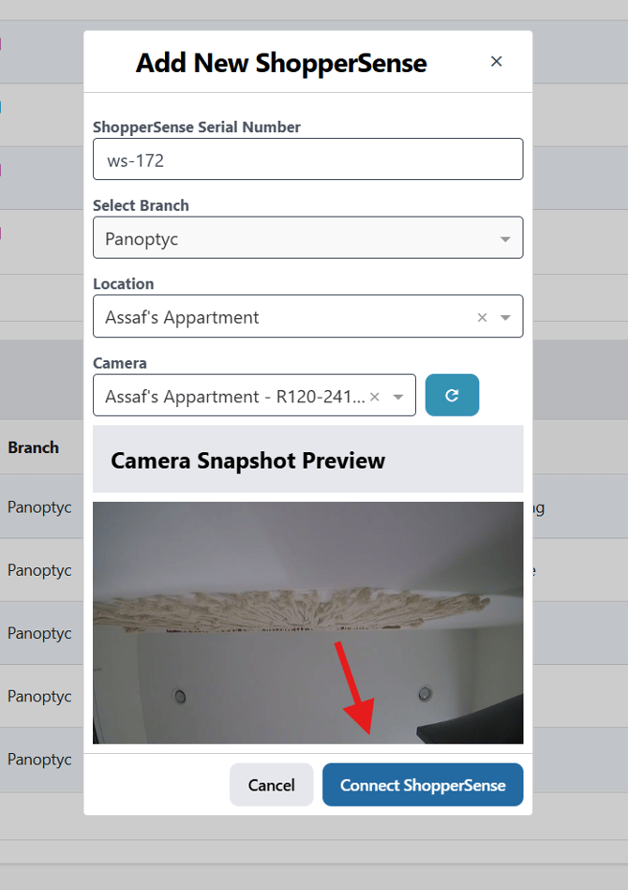
Task: Click the Camera field's selected value text
Action: pos(234,397)
